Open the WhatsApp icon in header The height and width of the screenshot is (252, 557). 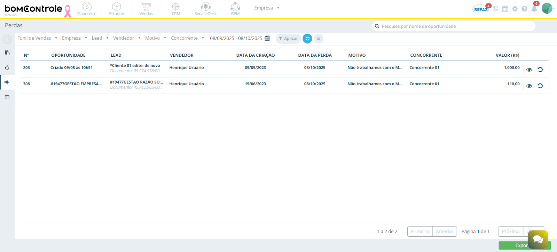coord(495,9)
